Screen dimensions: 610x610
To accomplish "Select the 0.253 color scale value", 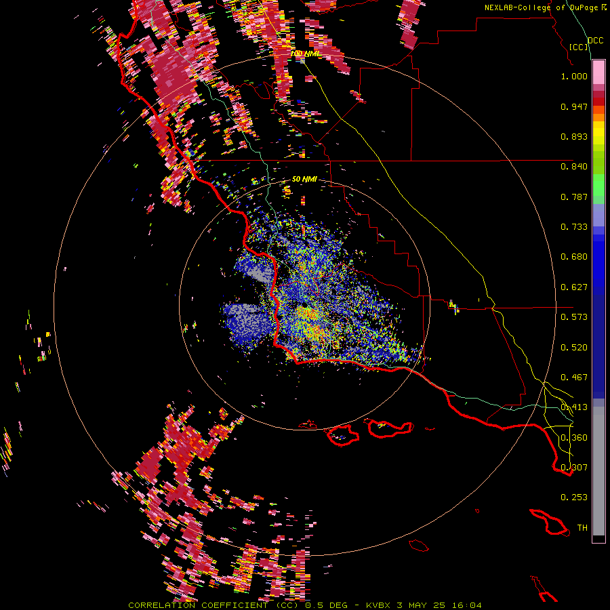I will click(574, 497).
